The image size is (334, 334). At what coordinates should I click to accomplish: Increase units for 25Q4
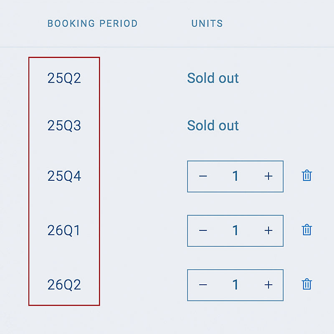pyautogui.click(x=268, y=176)
